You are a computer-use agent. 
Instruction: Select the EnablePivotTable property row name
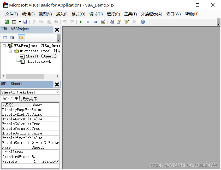pyautogui.click(x=16, y=138)
